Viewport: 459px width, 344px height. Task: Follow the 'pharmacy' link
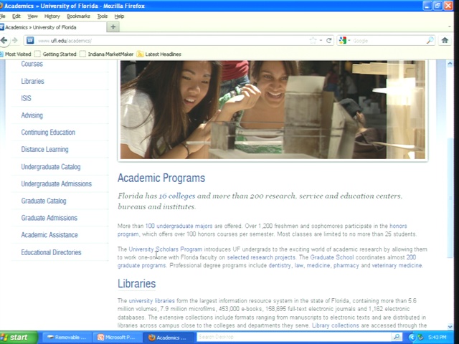tap(346, 266)
